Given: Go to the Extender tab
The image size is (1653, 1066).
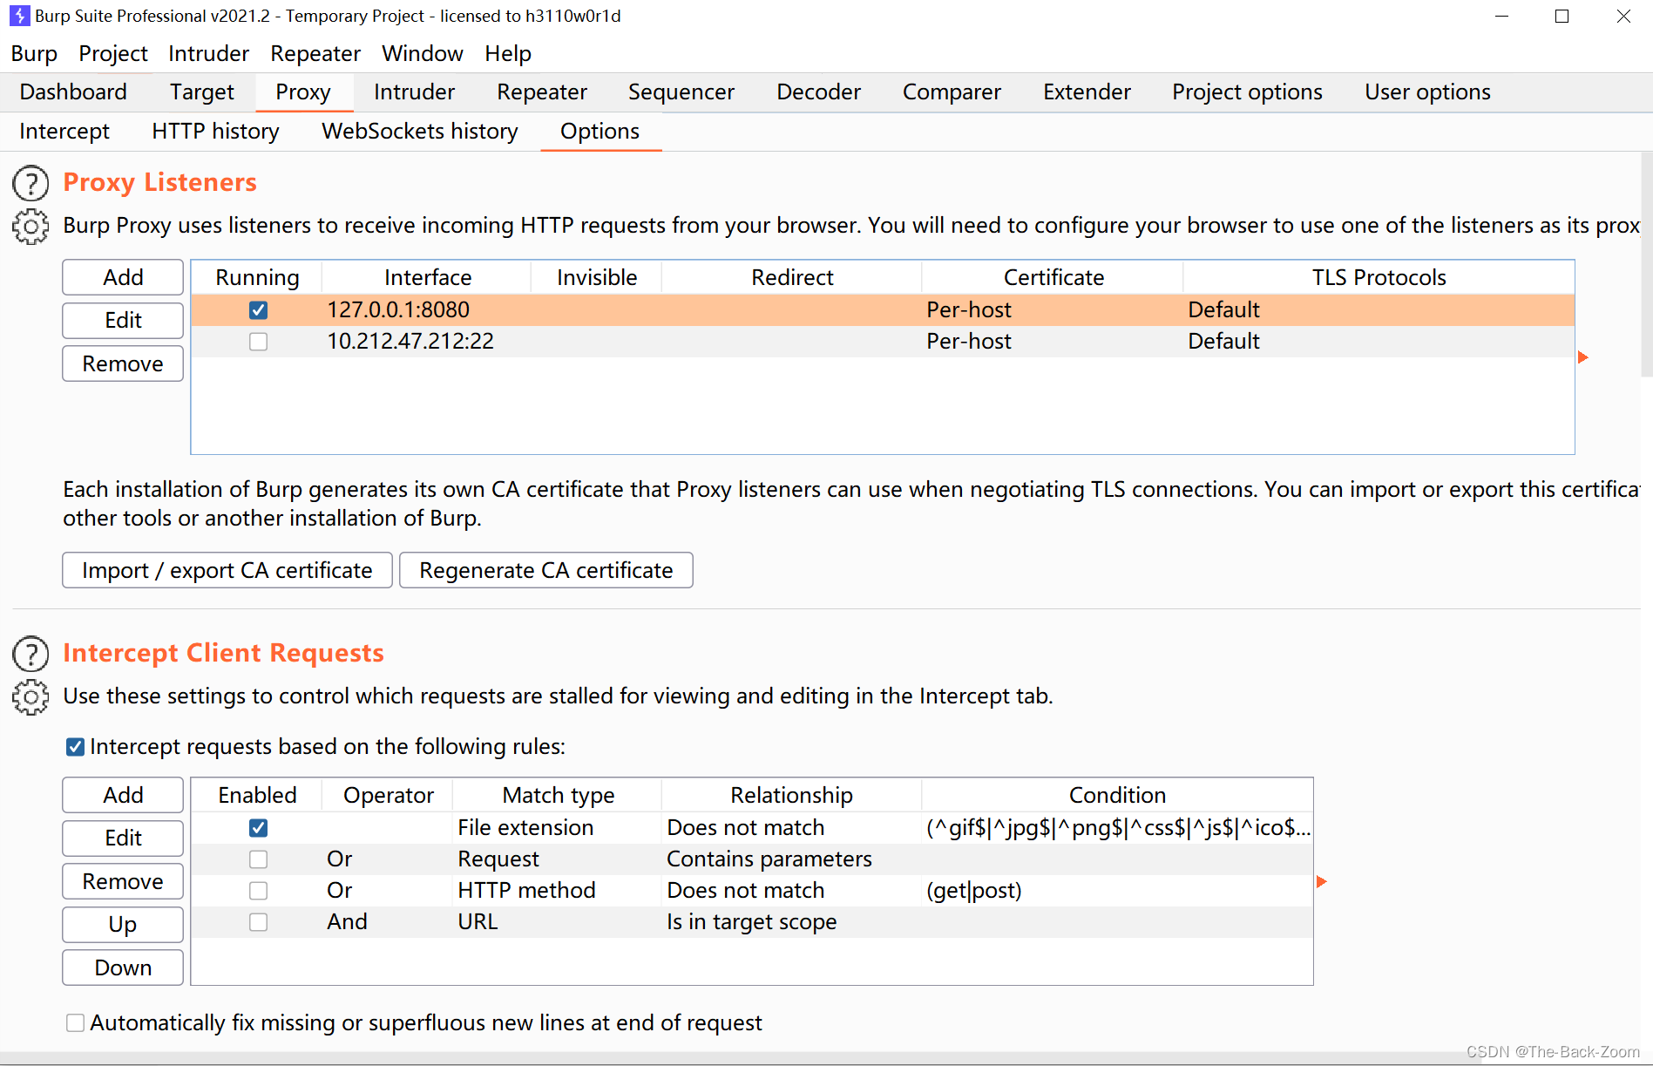Looking at the screenshot, I should tap(1087, 92).
